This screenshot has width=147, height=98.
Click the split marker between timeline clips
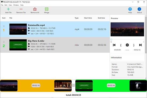(x=73, y=85)
